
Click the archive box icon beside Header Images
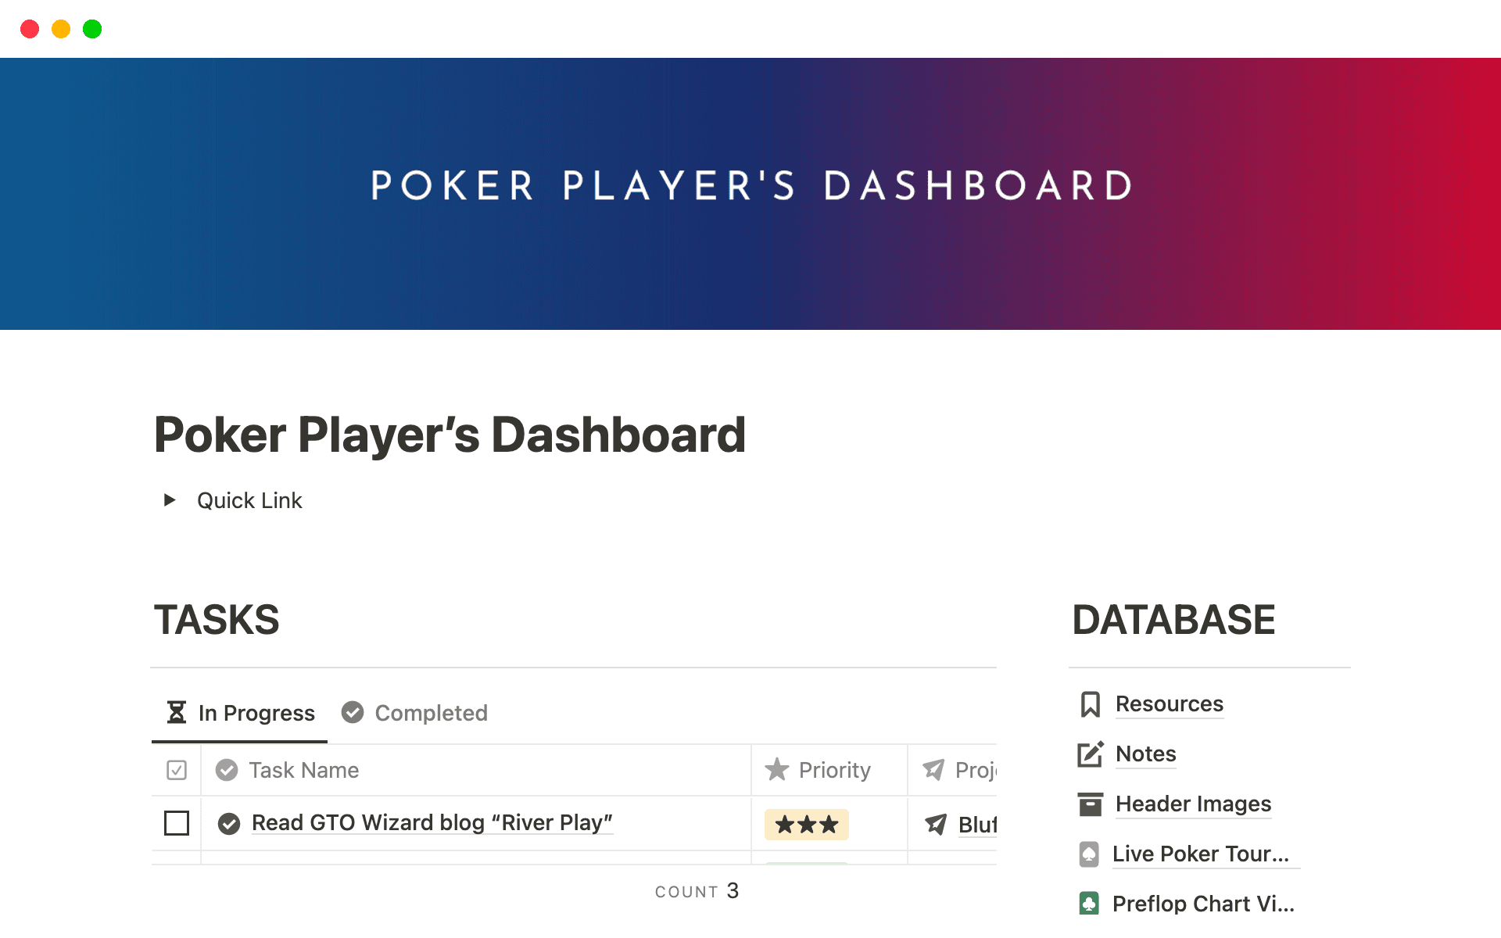pos(1089,804)
